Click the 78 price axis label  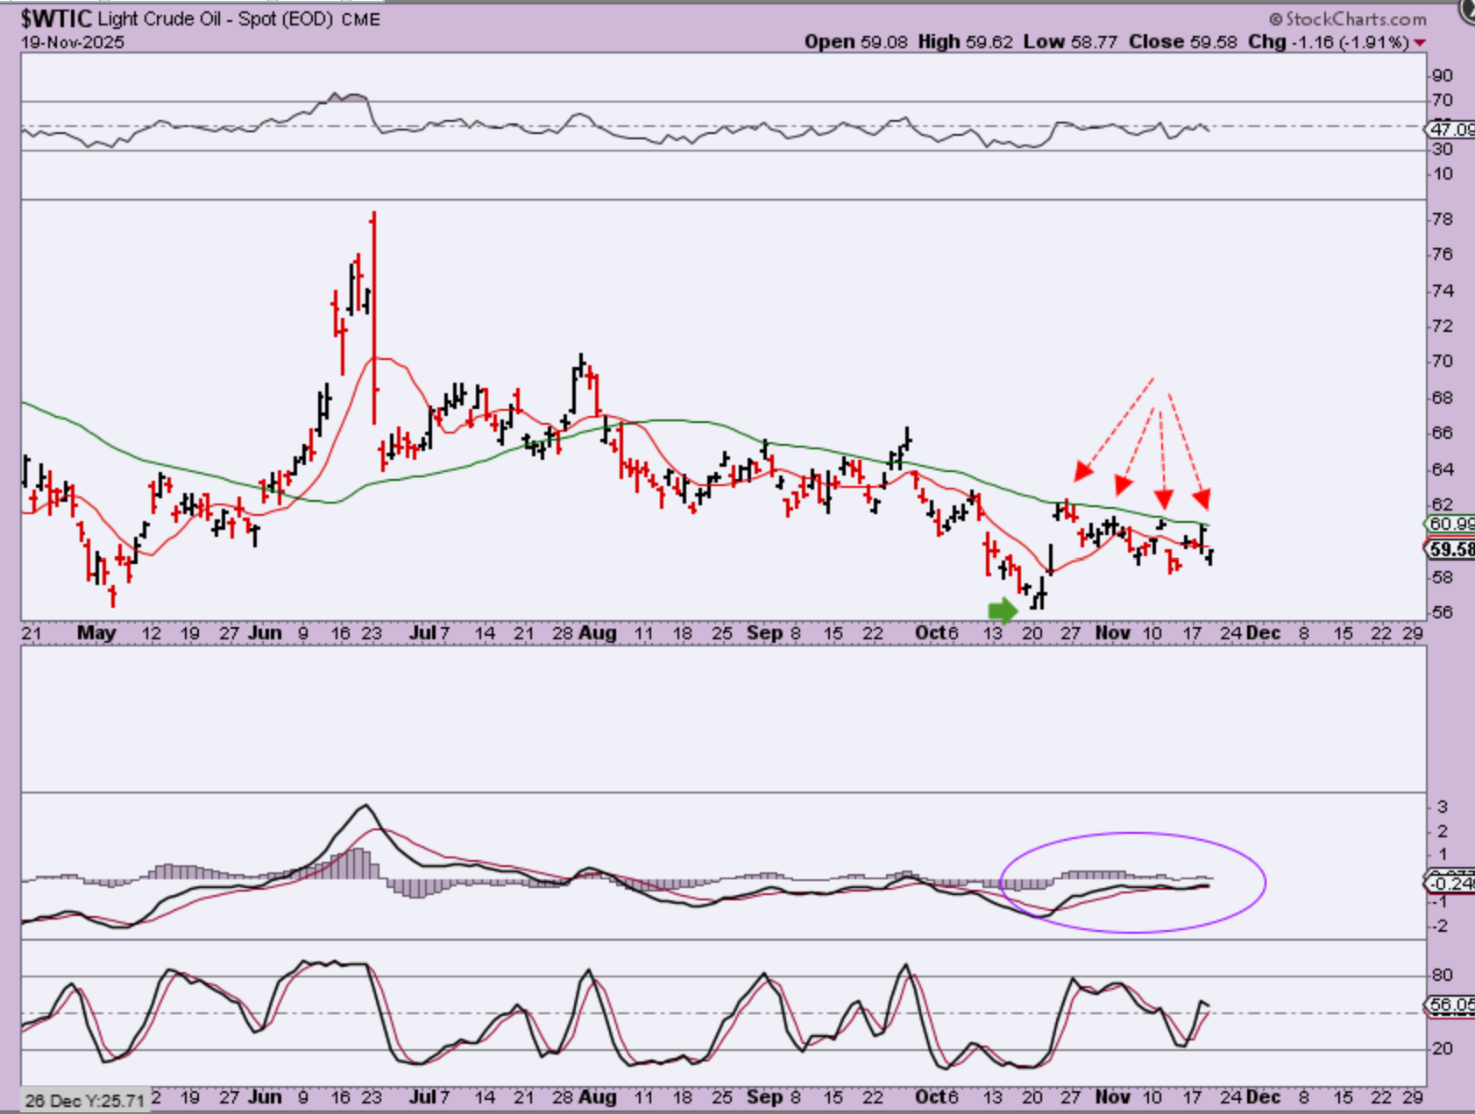[x=1442, y=219]
